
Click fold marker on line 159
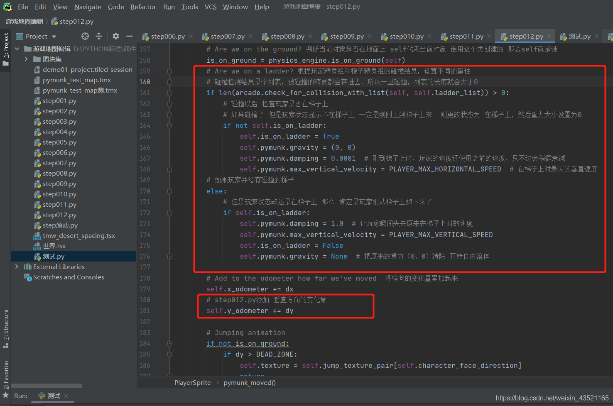point(169,71)
